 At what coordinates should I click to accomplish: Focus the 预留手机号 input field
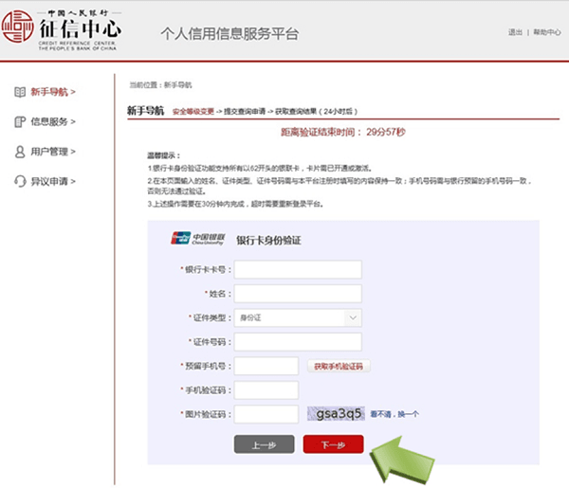click(x=266, y=366)
